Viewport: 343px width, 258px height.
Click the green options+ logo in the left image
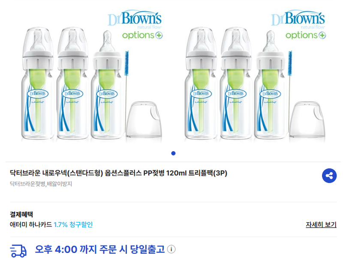142,35
